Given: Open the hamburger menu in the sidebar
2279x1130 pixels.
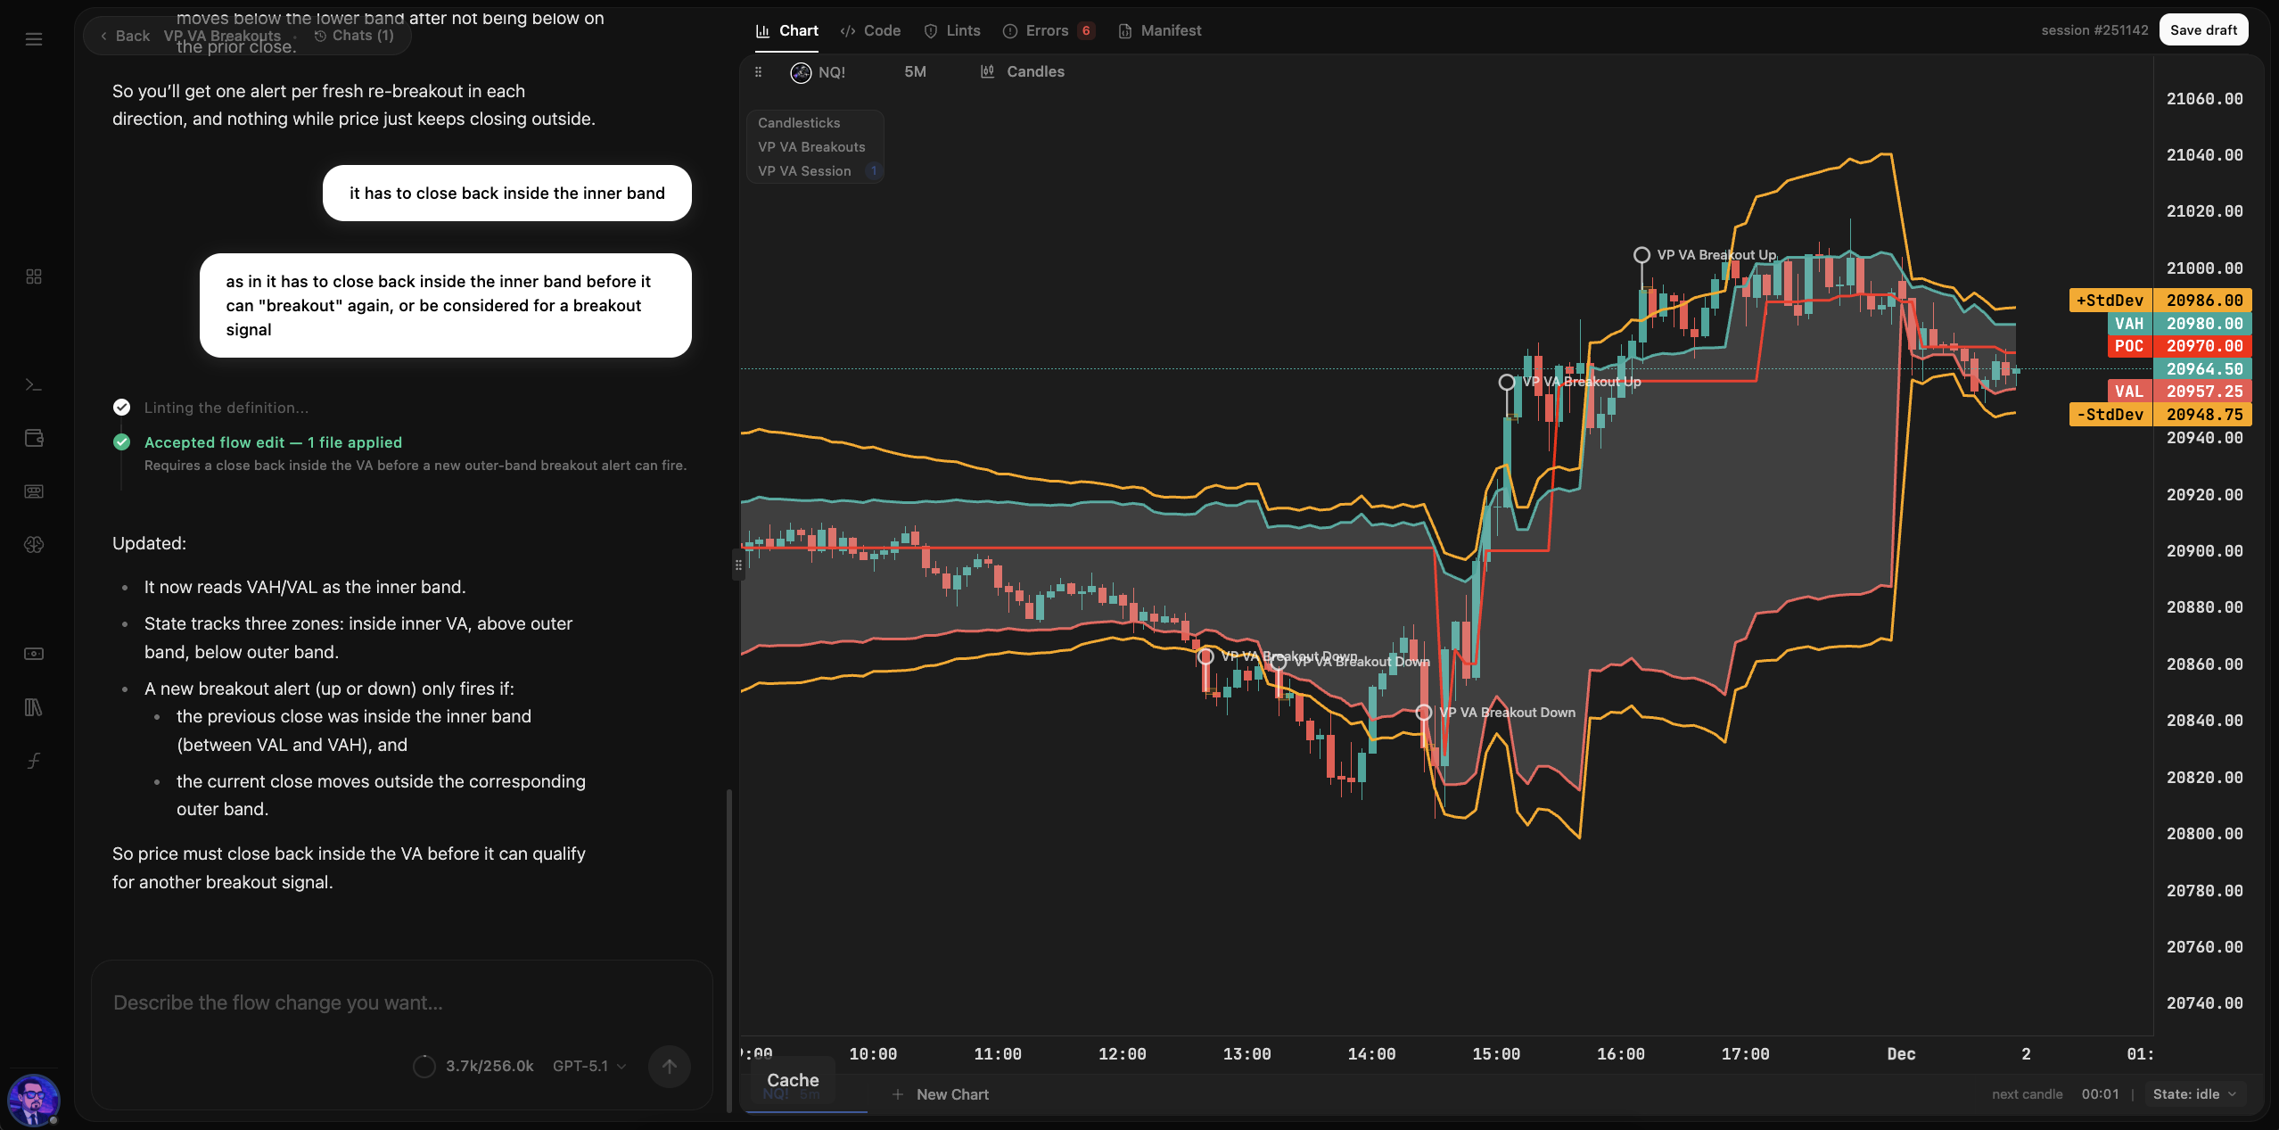Looking at the screenshot, I should coord(34,39).
